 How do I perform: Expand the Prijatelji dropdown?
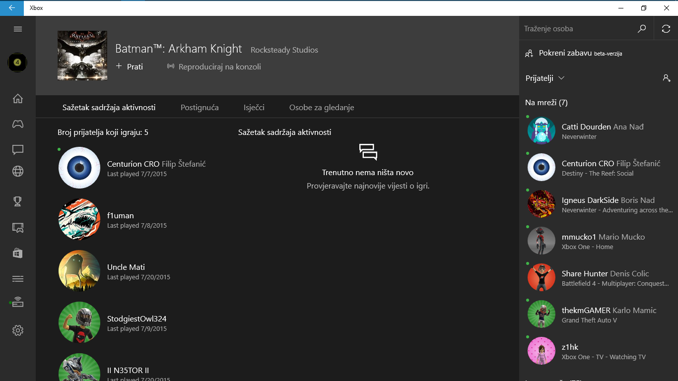(545, 78)
